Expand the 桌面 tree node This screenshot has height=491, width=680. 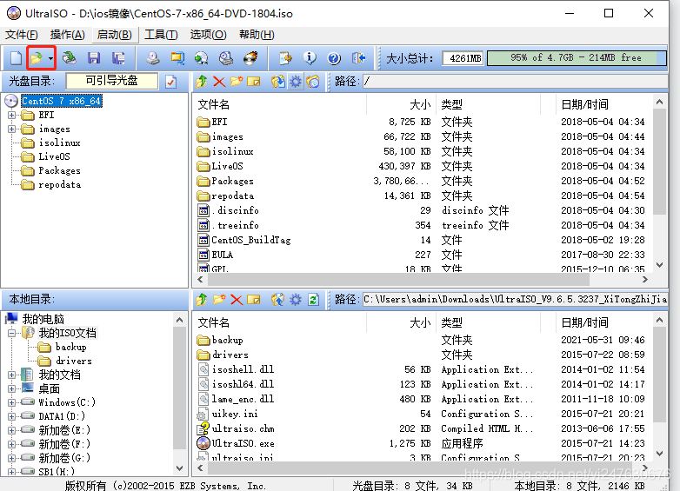tap(11, 388)
